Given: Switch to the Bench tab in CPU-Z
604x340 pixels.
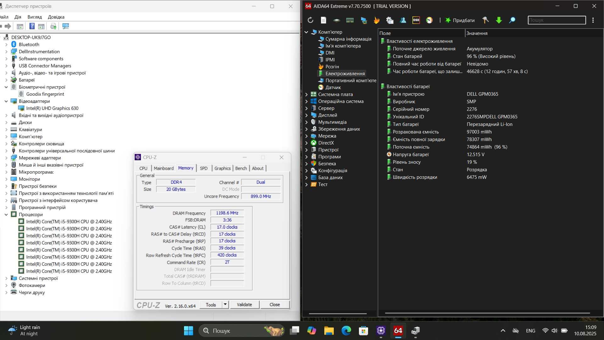Looking at the screenshot, I should point(241,168).
